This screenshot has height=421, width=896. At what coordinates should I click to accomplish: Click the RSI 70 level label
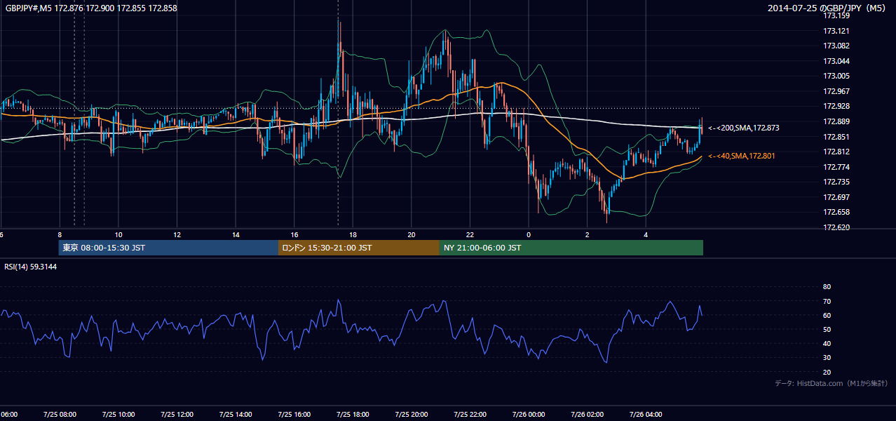pyautogui.click(x=827, y=301)
